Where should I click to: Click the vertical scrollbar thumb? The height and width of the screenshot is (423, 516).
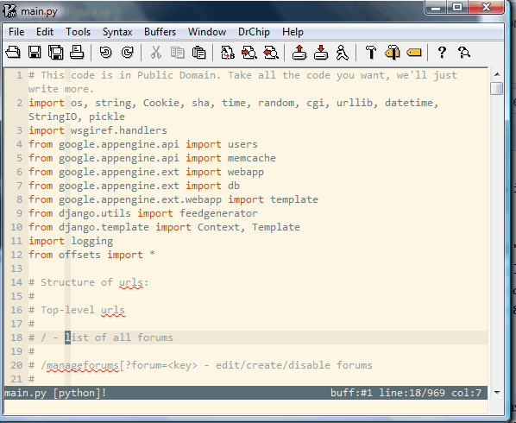496,89
